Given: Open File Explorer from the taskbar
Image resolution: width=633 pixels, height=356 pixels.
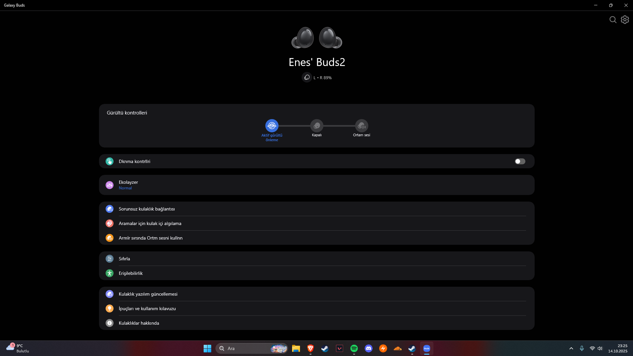Looking at the screenshot, I should [296, 348].
